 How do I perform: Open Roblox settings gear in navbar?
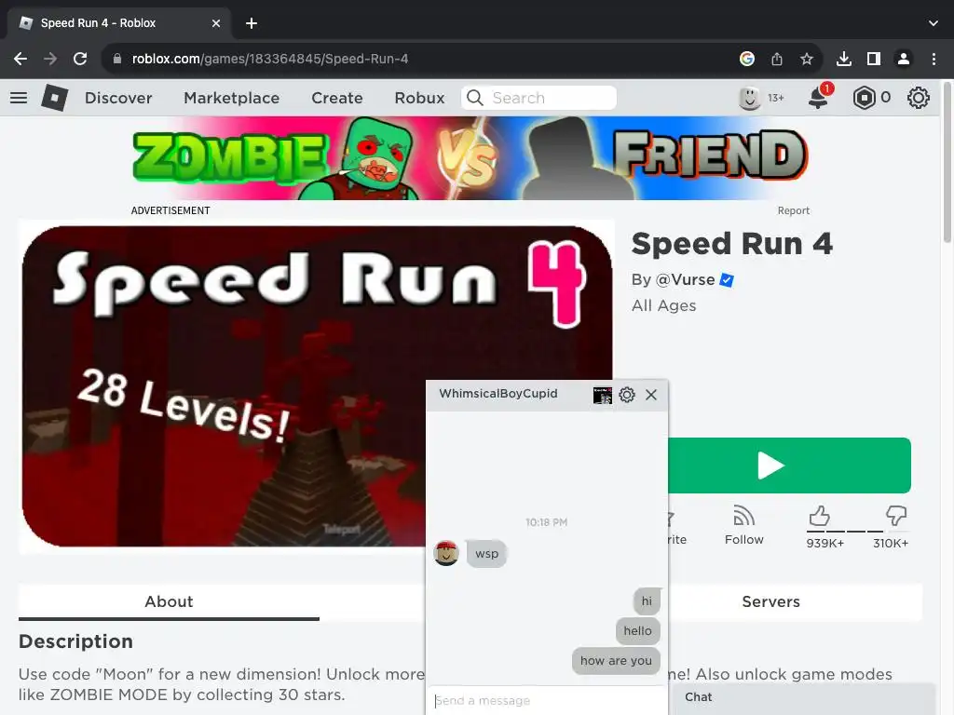click(x=918, y=98)
